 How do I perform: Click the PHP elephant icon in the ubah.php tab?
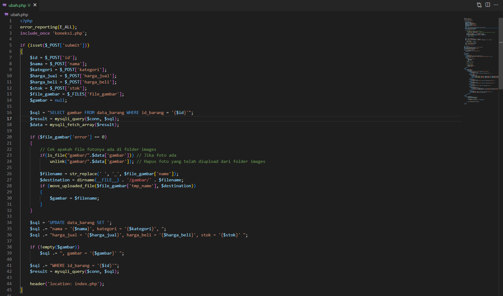click(4, 5)
